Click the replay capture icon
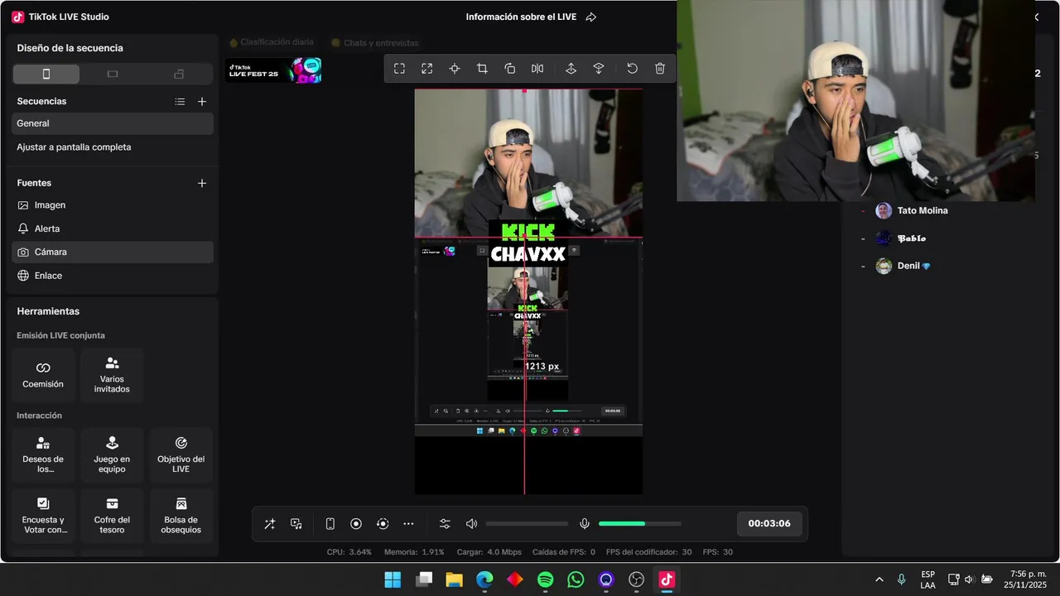 click(383, 524)
